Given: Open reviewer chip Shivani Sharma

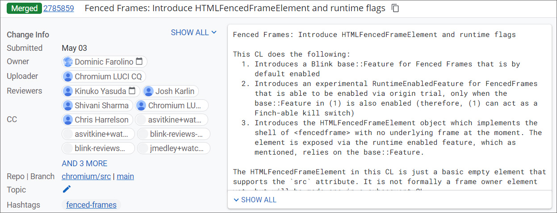Looking at the screenshot, I should (x=97, y=106).
